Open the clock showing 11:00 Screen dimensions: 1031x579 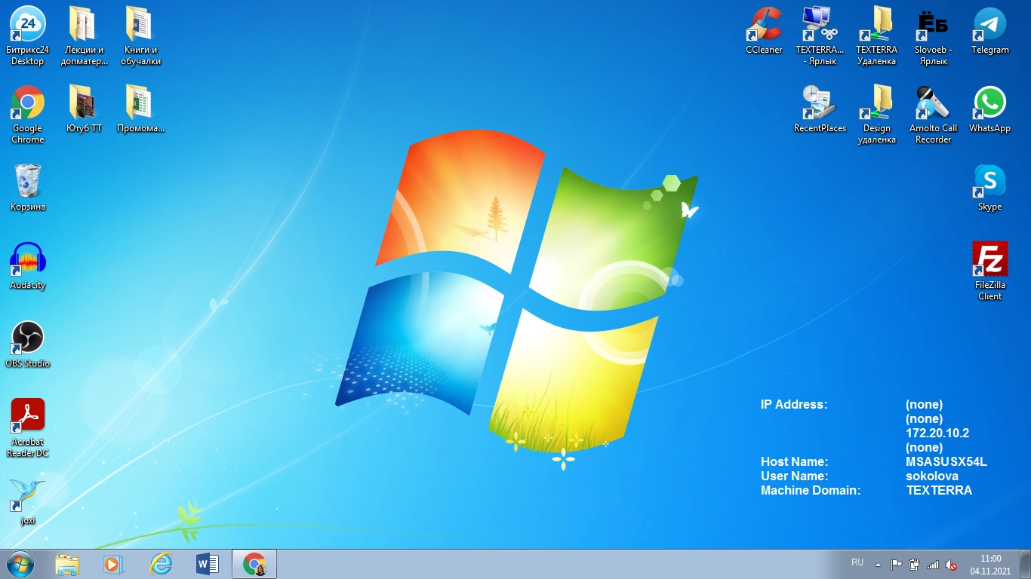pyautogui.click(x=990, y=565)
